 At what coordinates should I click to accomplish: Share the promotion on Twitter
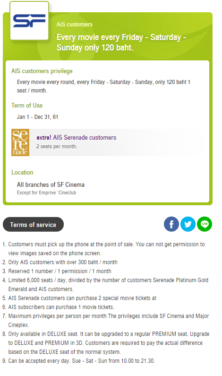pyautogui.click(x=188, y=224)
